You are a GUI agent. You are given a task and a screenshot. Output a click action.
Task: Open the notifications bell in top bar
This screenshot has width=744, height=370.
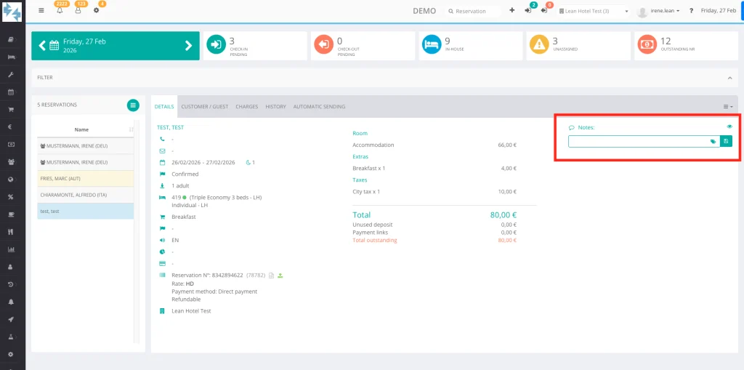pyautogui.click(x=60, y=11)
